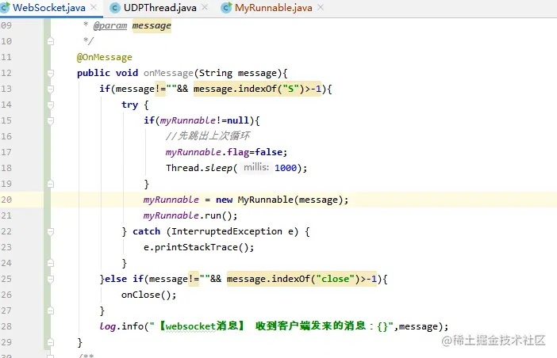Screen dimensions: 557x358
Task: Click the MyRunnable.java class file icon
Action: coord(226,8)
